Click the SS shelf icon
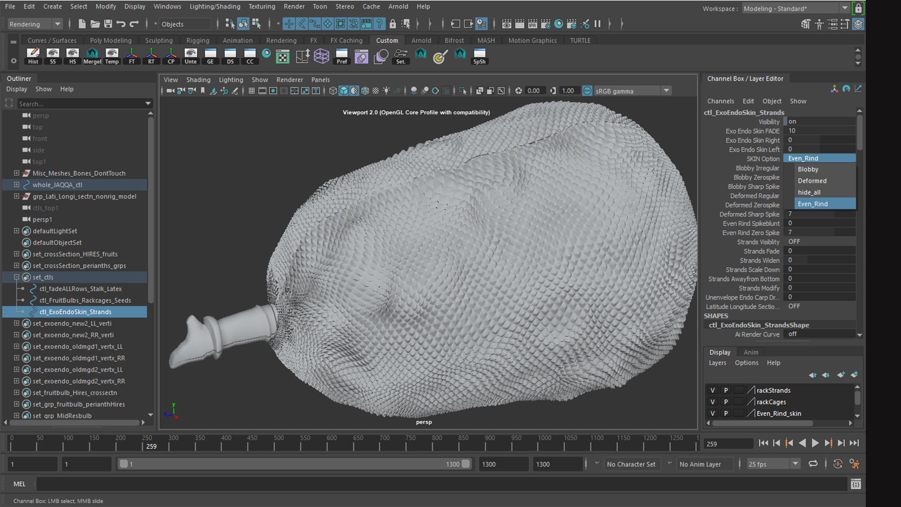The image size is (901, 507). point(53,56)
